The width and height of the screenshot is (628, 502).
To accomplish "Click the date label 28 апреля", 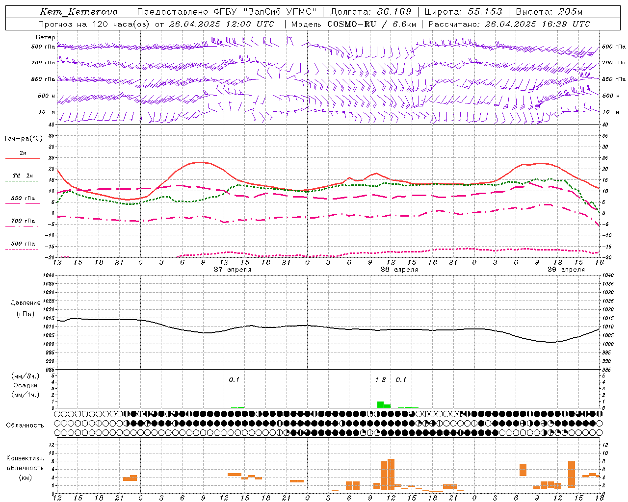I will click(x=399, y=269).
